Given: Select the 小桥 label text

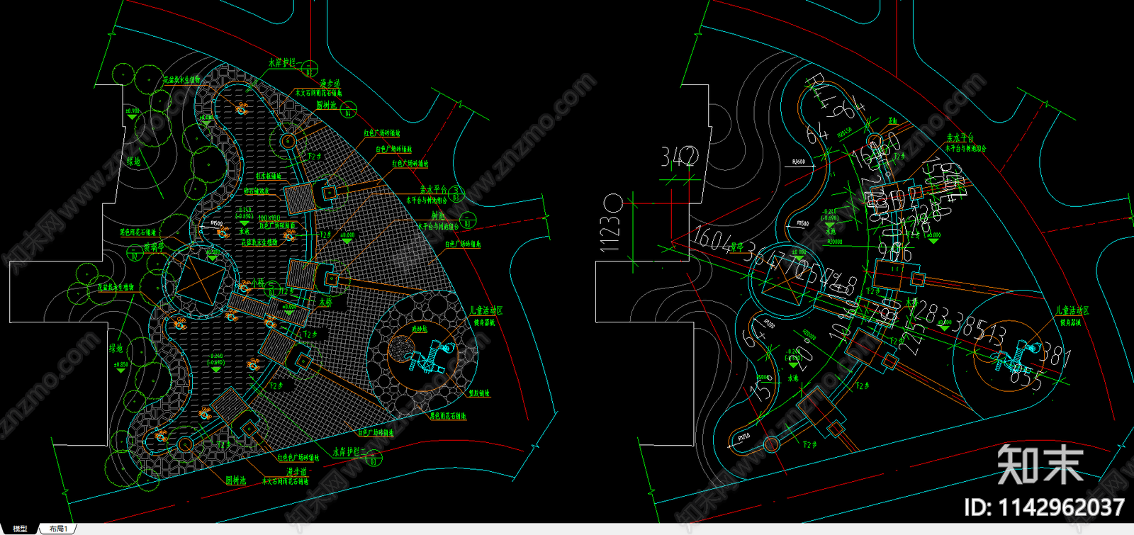Looking at the screenshot, I should tap(257, 283).
